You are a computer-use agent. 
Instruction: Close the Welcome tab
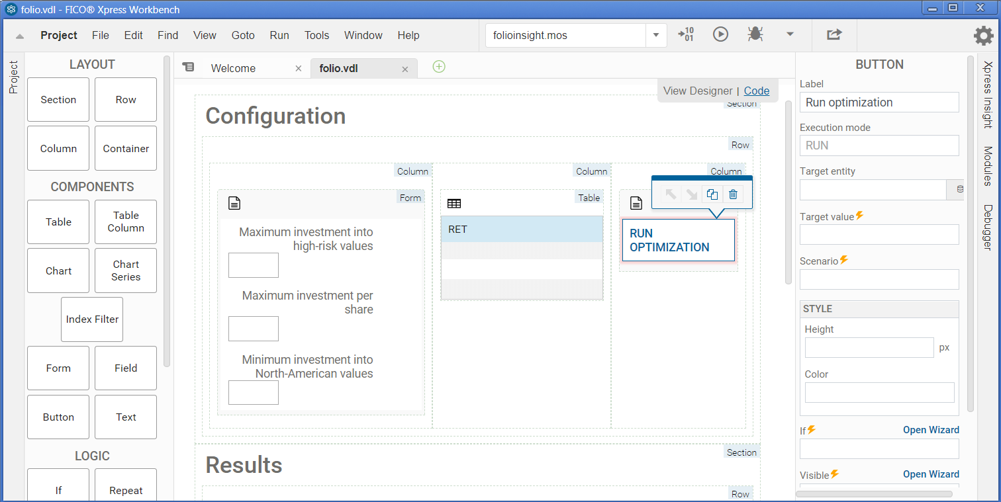(x=298, y=69)
